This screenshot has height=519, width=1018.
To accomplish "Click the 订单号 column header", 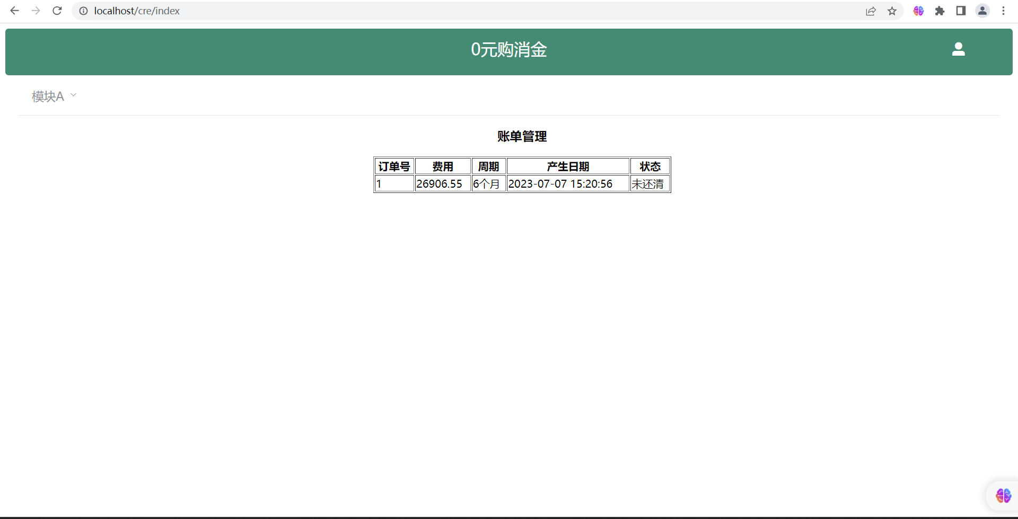I will [394, 166].
